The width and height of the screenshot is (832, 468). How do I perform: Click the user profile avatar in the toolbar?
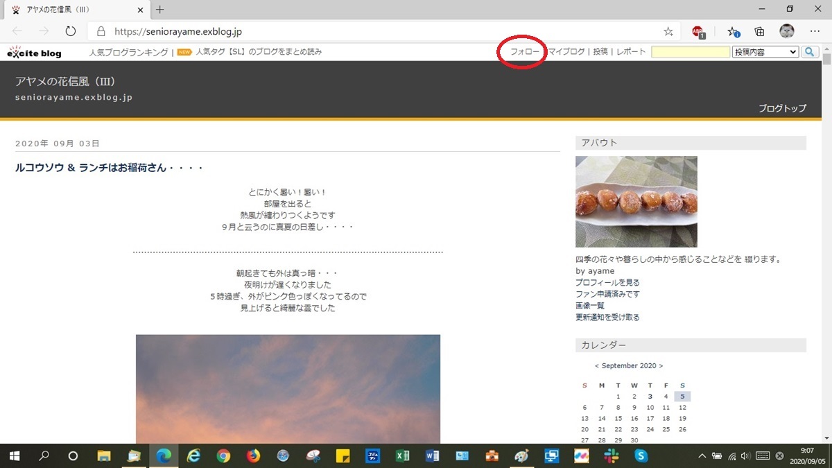click(786, 31)
